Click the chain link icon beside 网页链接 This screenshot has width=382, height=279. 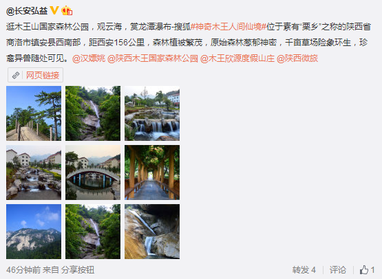pyautogui.click(x=16, y=75)
